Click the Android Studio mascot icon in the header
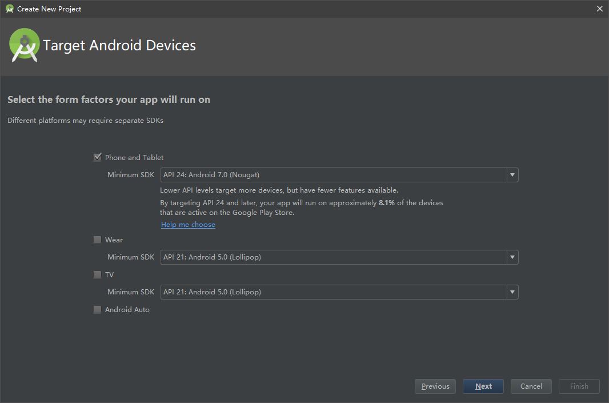This screenshot has width=609, height=403. (23, 45)
